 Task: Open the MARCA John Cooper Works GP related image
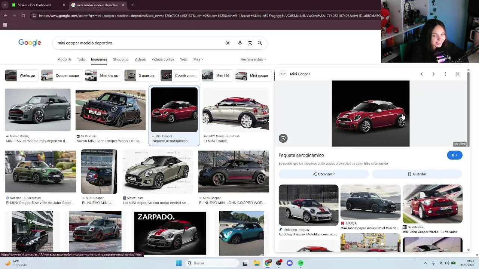[x=370, y=202]
